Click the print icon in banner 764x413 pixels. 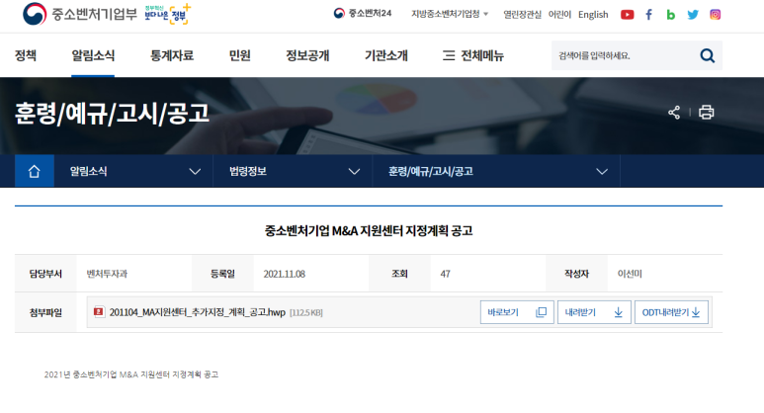click(x=706, y=113)
